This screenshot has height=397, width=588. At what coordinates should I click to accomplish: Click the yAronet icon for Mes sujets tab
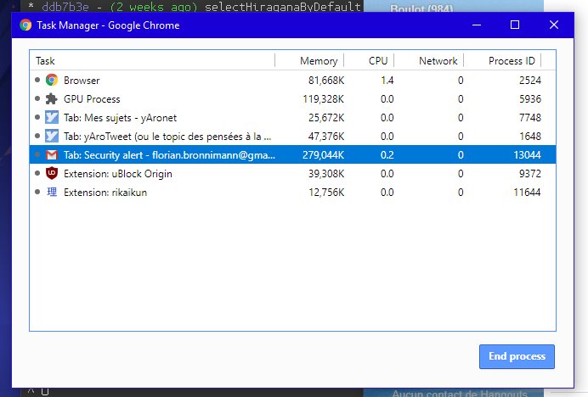[x=51, y=118]
